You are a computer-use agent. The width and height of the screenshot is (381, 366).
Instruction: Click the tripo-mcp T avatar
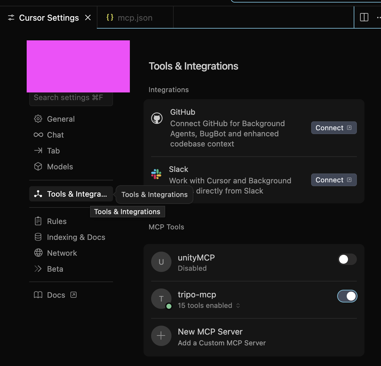pos(161,299)
